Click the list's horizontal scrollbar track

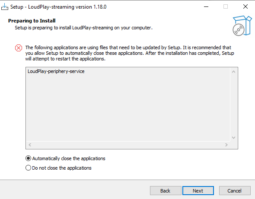128,145
